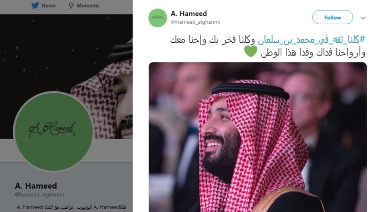
Task: Switch to the Moments tab
Action: pos(84,5)
